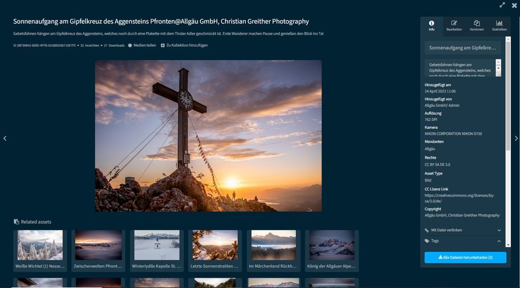Click the description text area
Image resolution: width=520 pixels, height=288 pixels.
click(460, 68)
